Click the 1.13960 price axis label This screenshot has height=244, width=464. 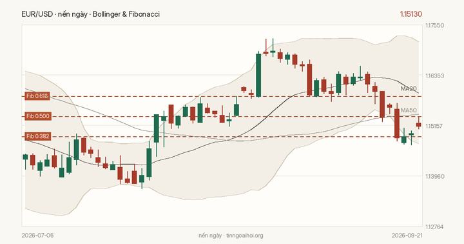point(435,176)
